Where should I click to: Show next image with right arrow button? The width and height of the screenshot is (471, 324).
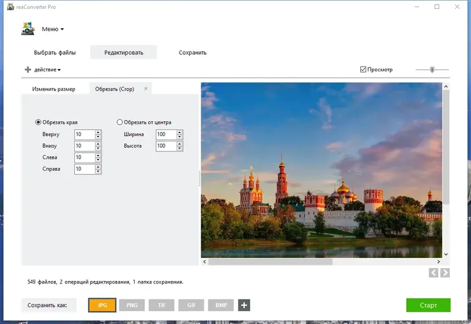tap(445, 273)
